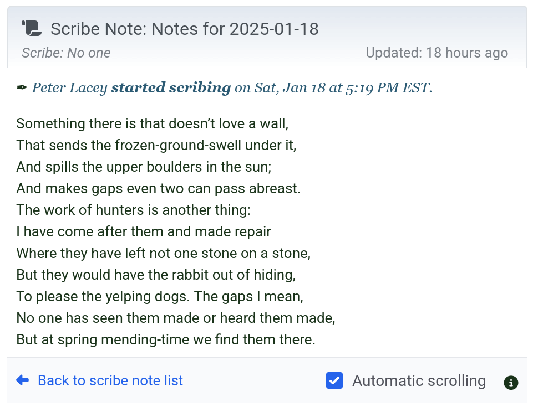Click the line 'And spills the upper boulders'
Screen dimensions: 538x412
(144, 167)
